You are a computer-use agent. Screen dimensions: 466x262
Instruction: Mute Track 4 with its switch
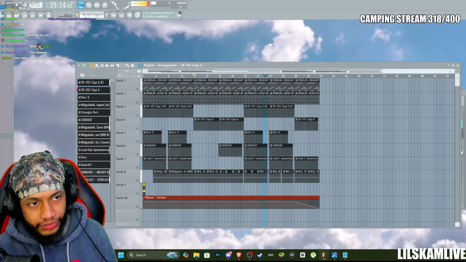click(x=137, y=128)
